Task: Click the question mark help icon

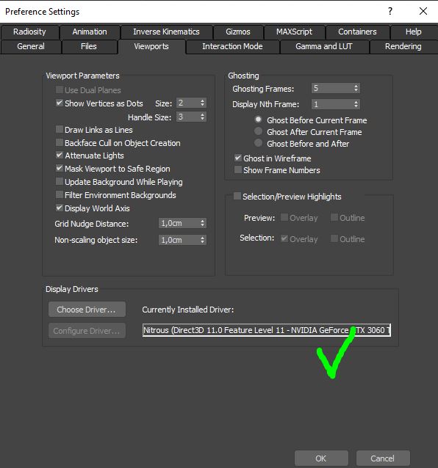Action: (390, 11)
